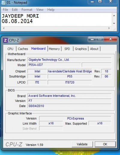
Task: Switch to the Memory tab
Action: click(54, 49)
